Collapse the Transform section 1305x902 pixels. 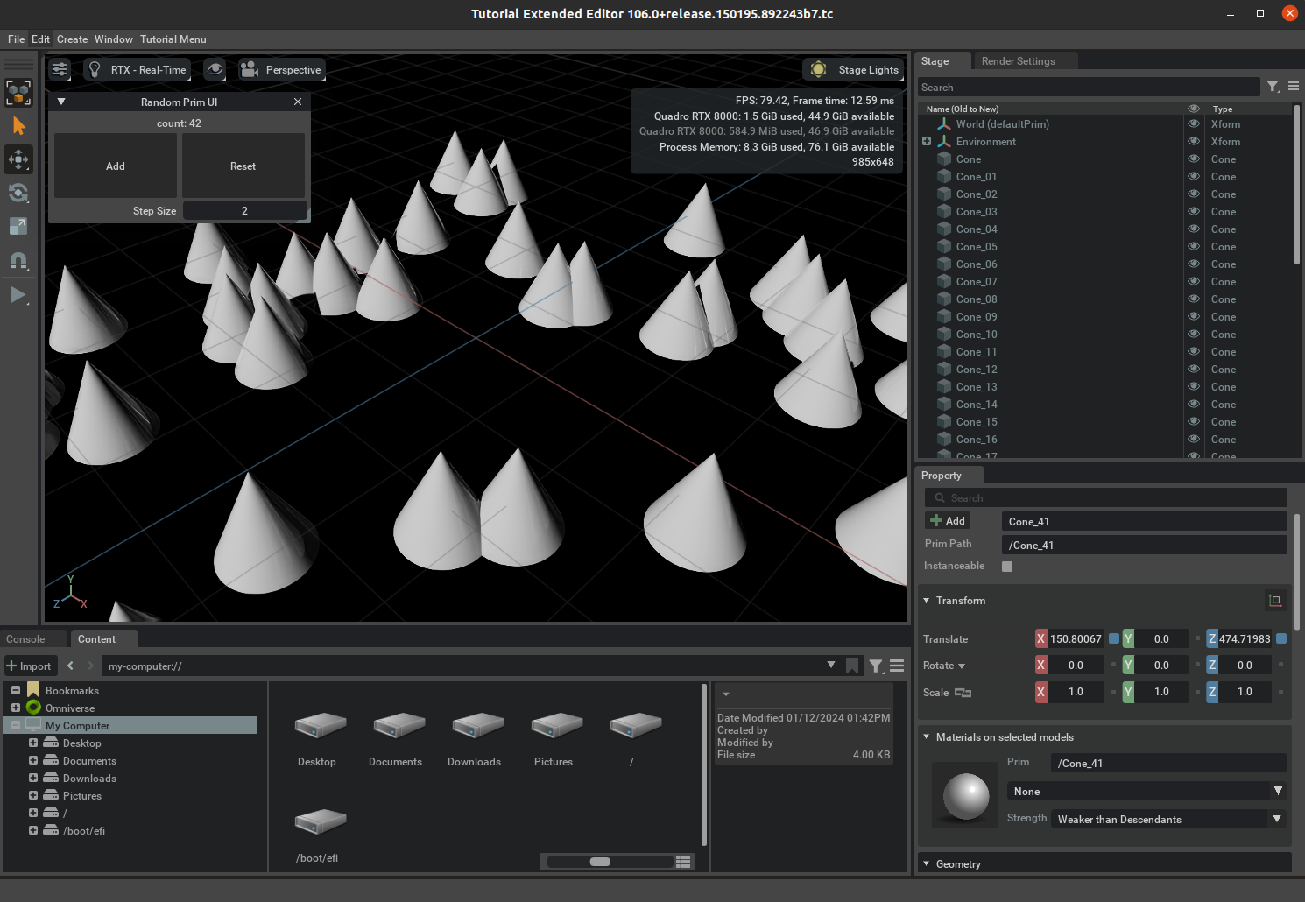(x=927, y=601)
